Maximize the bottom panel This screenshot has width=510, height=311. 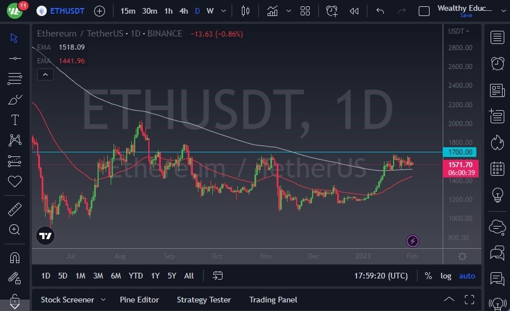[x=469, y=299]
